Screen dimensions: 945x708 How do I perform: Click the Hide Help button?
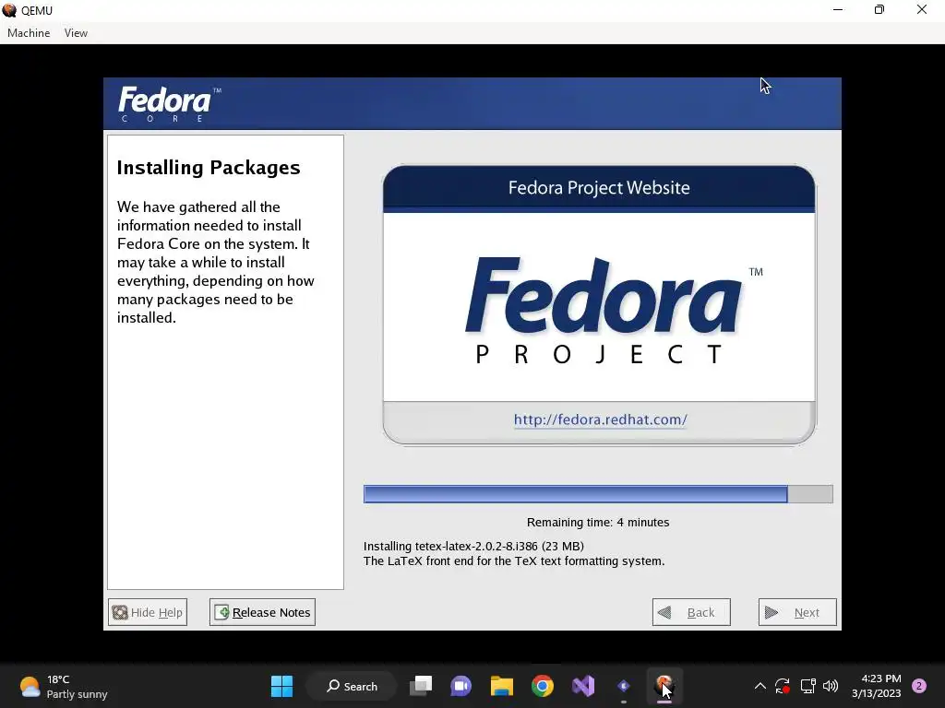tap(148, 612)
